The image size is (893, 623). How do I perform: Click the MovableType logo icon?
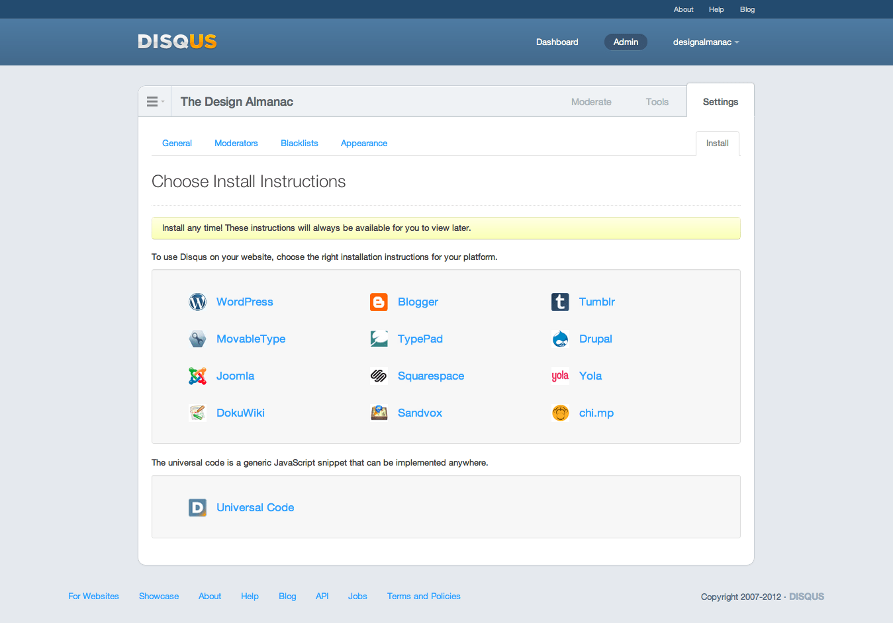coord(197,339)
